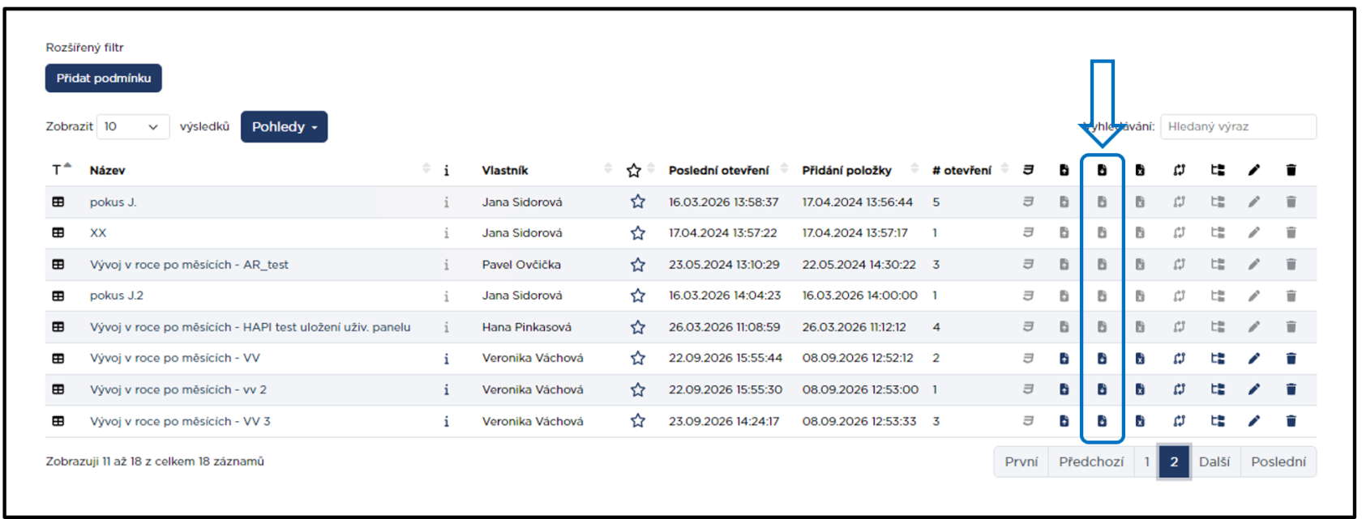Click the Přidat podmínku button
This screenshot has width=1362, height=519.
[x=104, y=79]
